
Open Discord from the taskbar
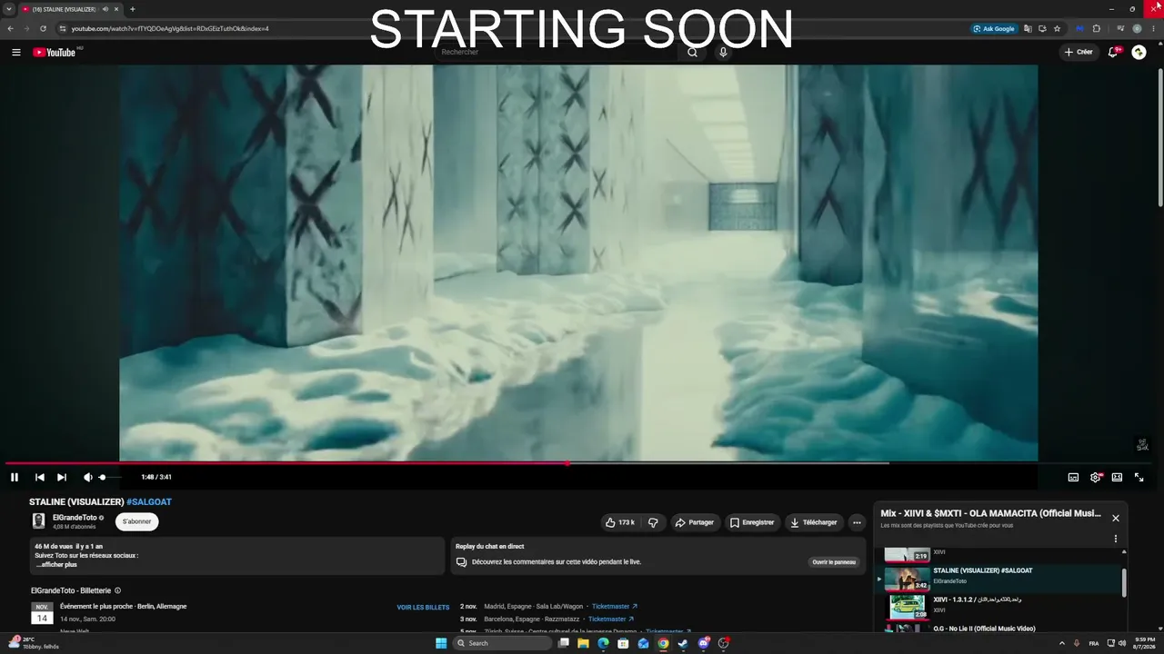[704, 643]
